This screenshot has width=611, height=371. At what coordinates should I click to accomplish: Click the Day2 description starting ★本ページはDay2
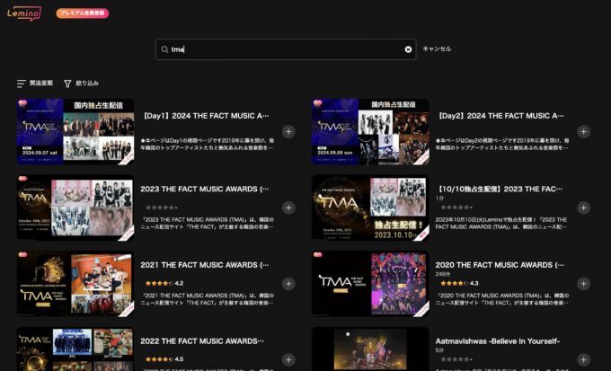(x=502, y=144)
